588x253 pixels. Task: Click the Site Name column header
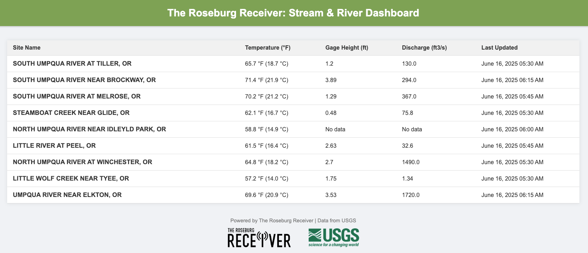(x=27, y=48)
